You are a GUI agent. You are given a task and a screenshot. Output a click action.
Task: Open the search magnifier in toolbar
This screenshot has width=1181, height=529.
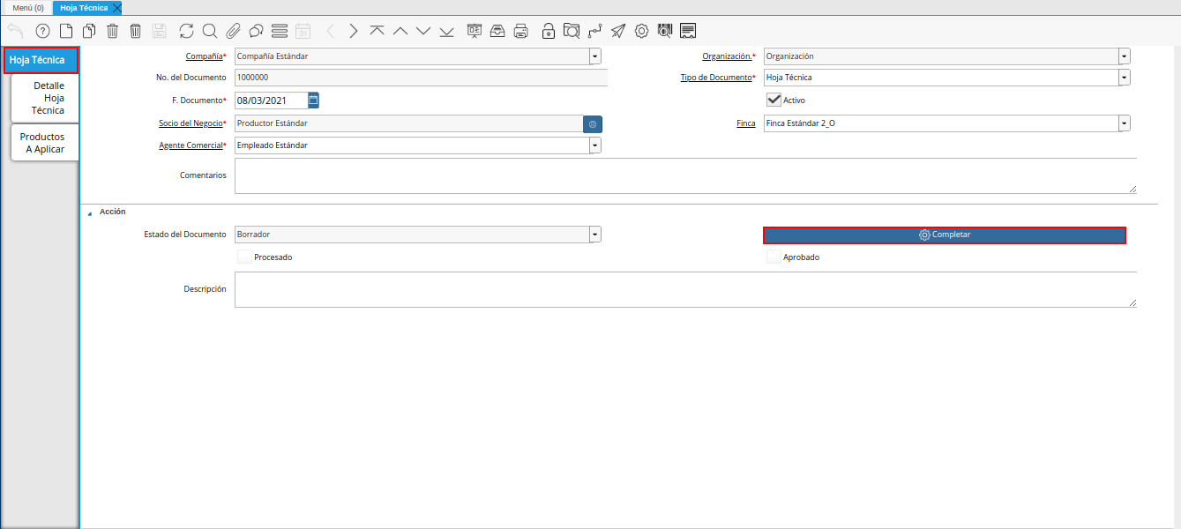[210, 31]
